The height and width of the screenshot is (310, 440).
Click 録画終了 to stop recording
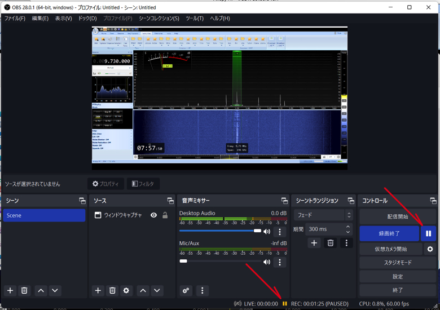pos(389,233)
